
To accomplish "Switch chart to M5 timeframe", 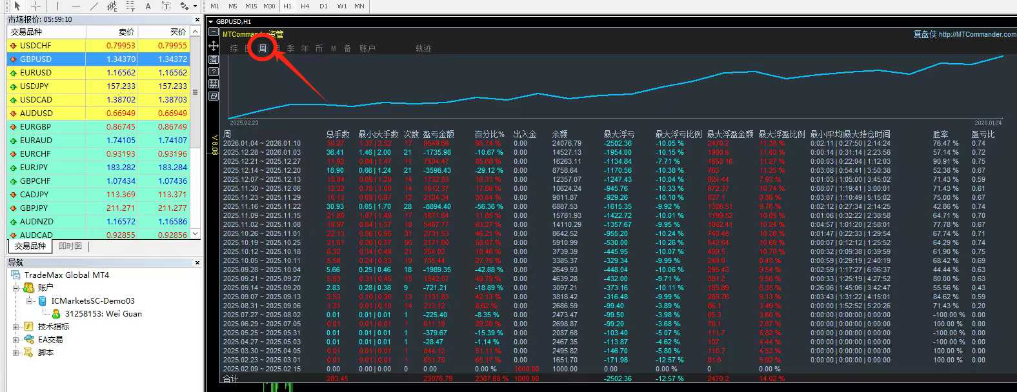I will pos(233,6).
